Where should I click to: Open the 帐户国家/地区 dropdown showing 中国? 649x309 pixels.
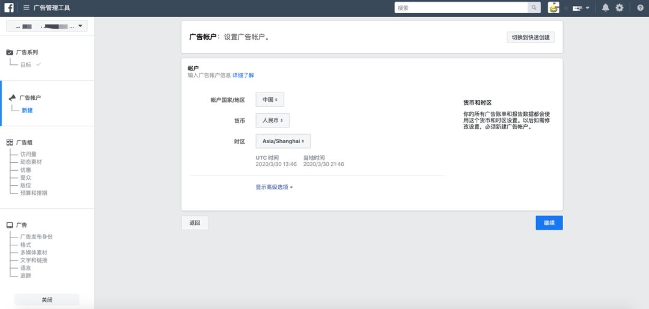click(x=270, y=99)
